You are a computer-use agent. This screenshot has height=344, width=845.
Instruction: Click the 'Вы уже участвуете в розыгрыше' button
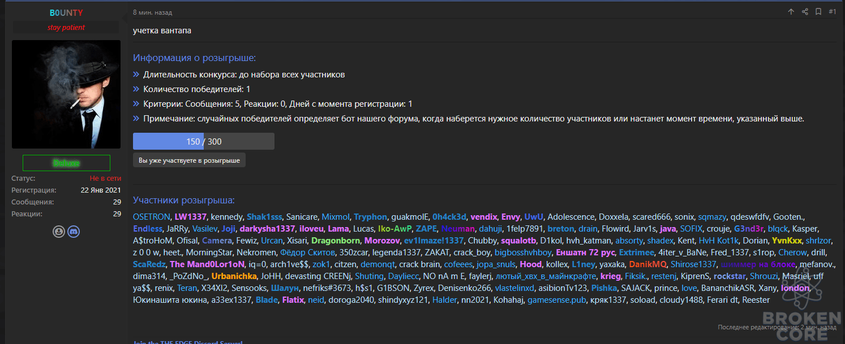tap(189, 160)
